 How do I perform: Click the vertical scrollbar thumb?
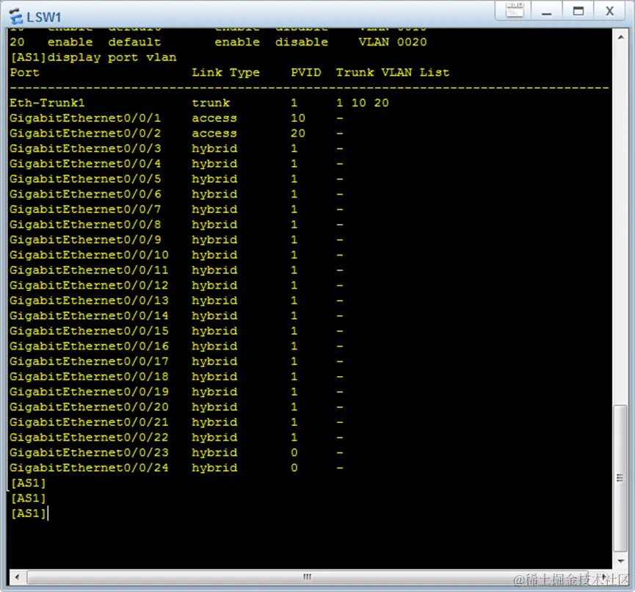pos(620,478)
